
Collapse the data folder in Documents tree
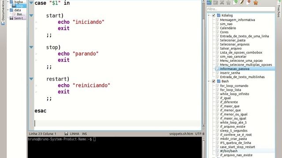(8, 10)
